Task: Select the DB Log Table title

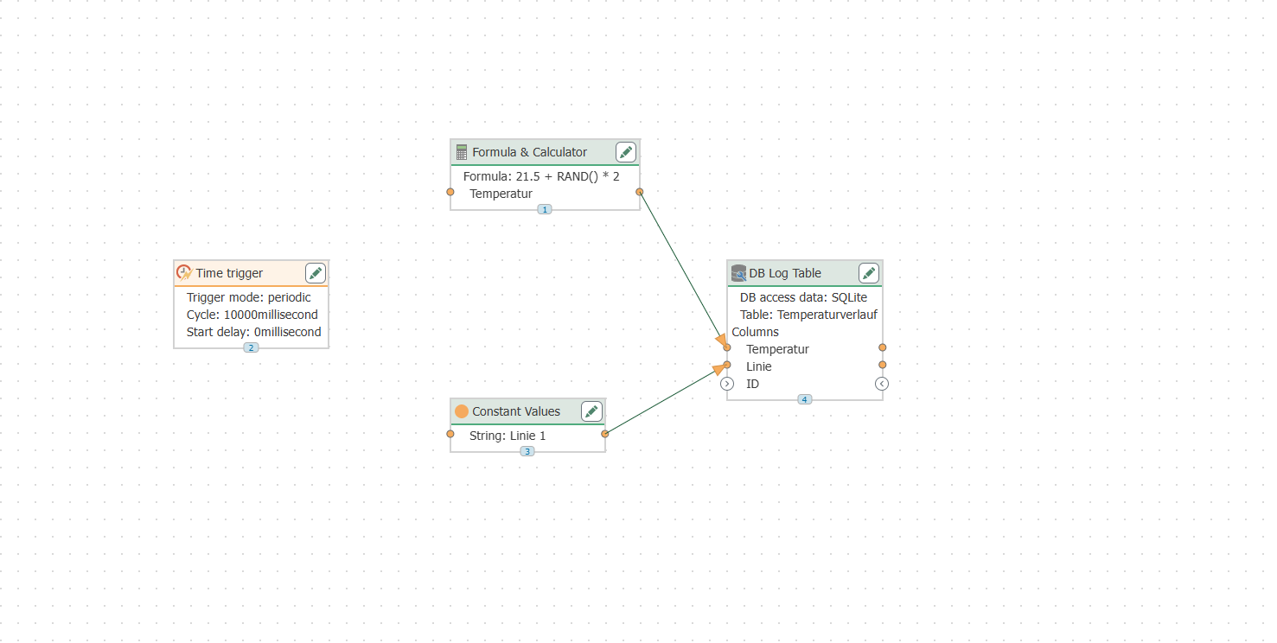Action: coord(785,273)
